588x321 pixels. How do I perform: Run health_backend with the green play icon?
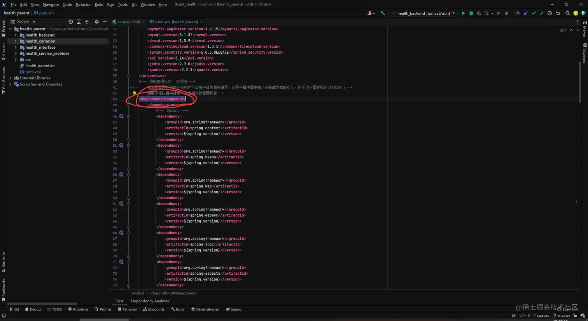click(x=463, y=13)
